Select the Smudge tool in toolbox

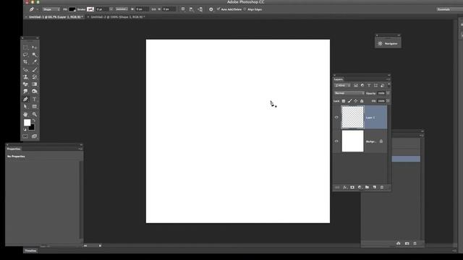coord(25,92)
